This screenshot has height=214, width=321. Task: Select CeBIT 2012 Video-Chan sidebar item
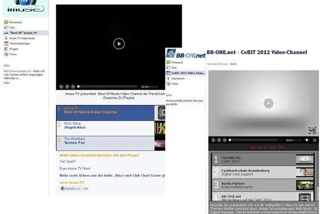pos(186,73)
